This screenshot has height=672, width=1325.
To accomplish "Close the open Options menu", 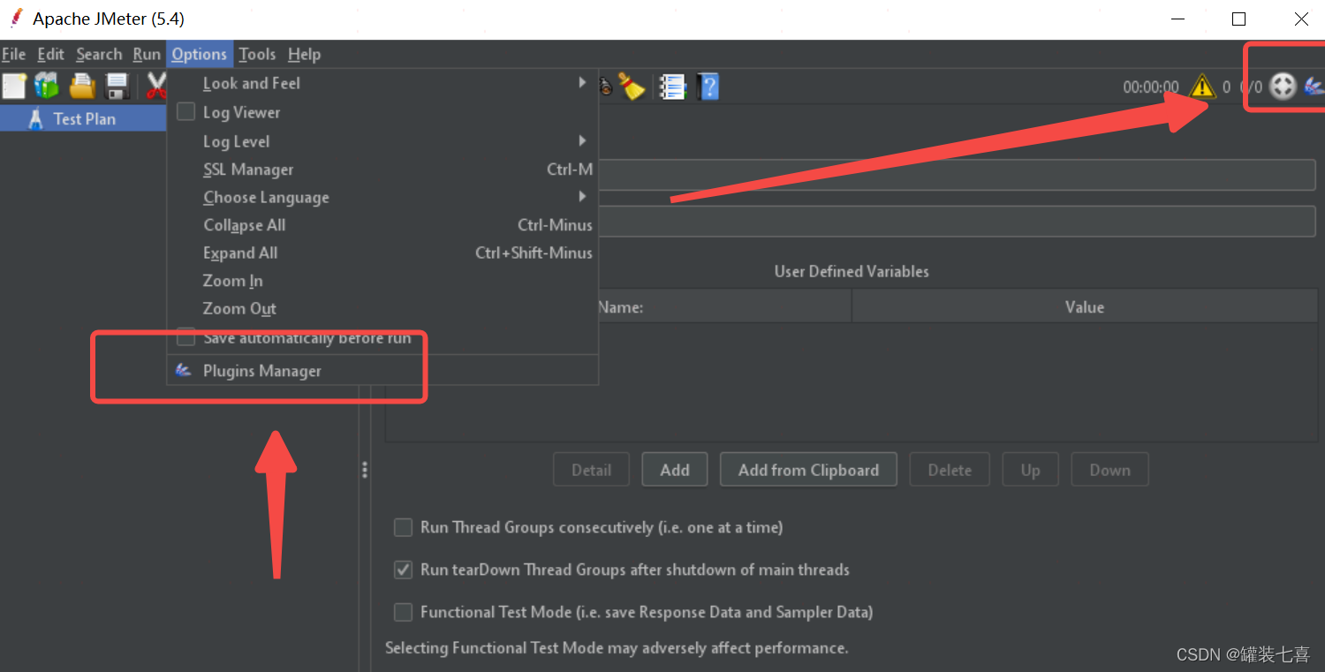I will (200, 54).
